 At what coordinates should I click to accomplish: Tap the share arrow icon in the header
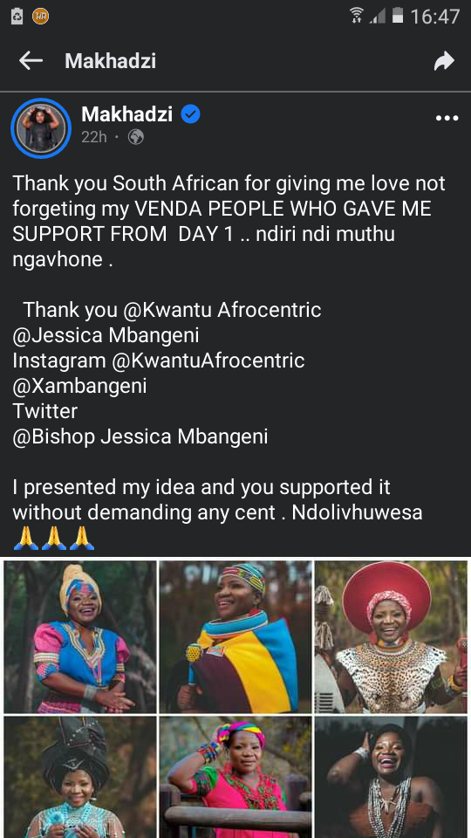[444, 61]
